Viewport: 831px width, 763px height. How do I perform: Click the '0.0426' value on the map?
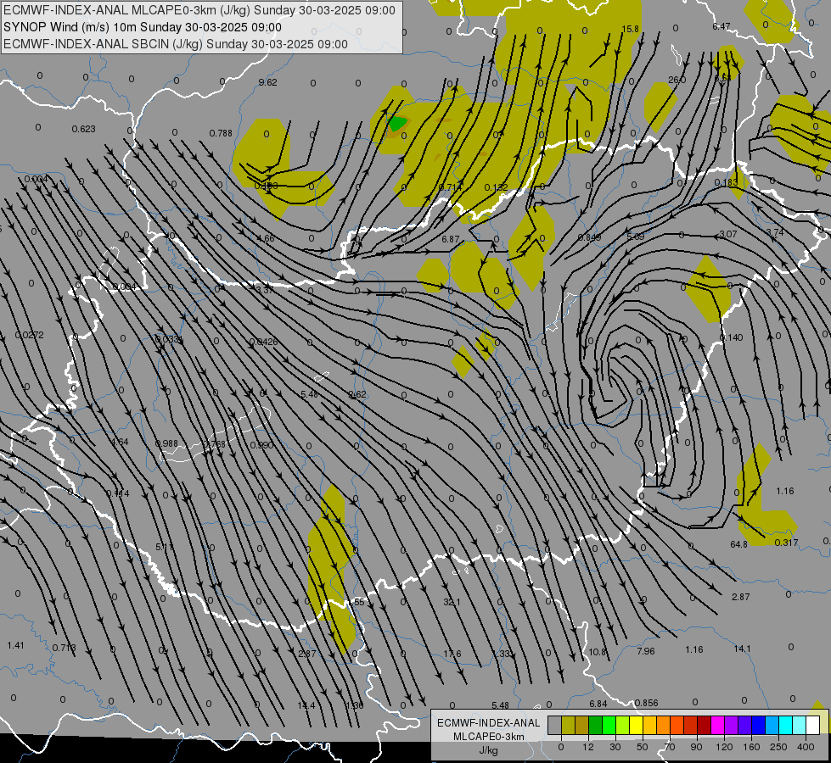(263, 342)
